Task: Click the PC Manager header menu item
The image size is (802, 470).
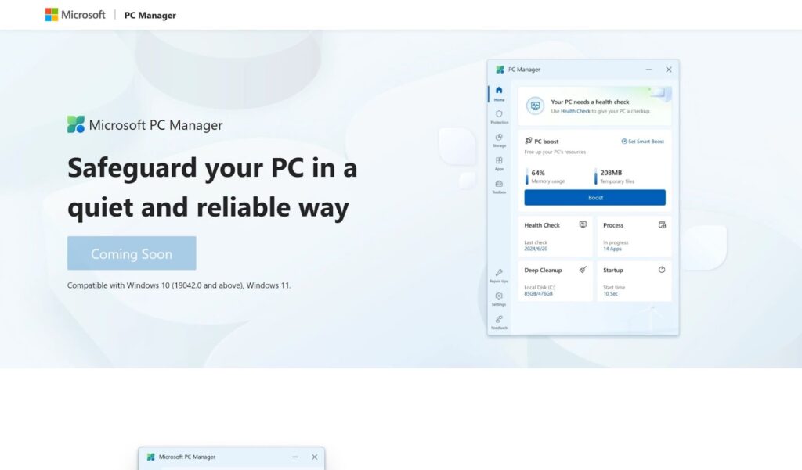Action: [x=150, y=15]
